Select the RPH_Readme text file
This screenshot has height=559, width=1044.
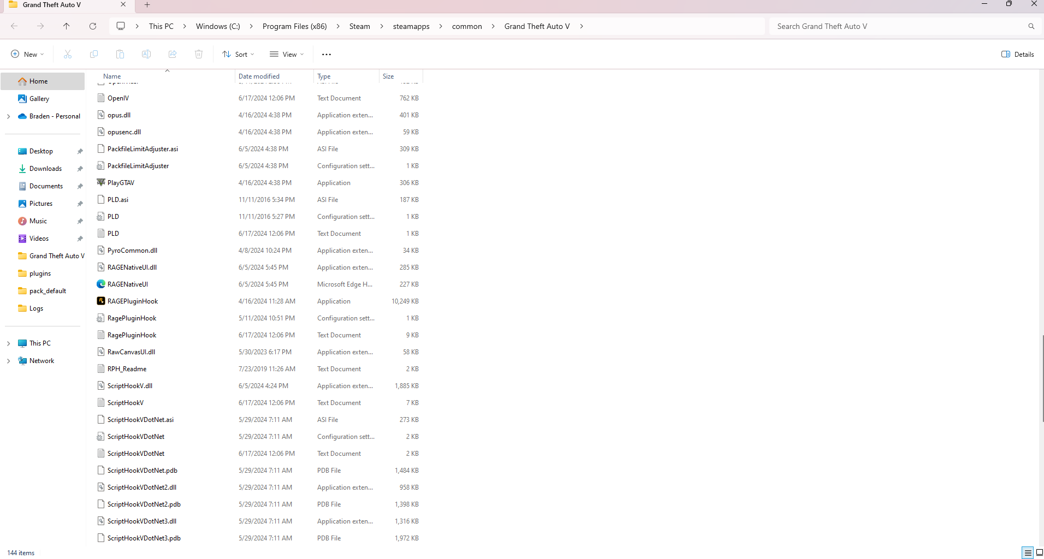pyautogui.click(x=127, y=369)
